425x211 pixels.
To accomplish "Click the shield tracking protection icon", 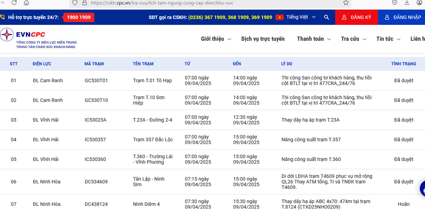I will point(75,2).
